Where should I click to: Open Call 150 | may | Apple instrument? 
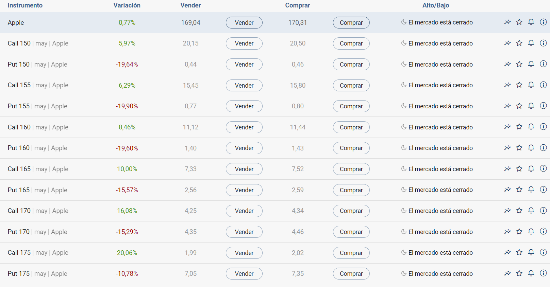pyautogui.click(x=38, y=43)
